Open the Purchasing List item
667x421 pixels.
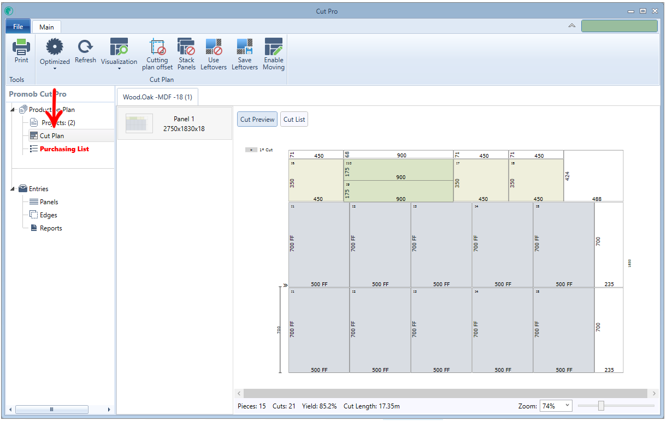pyautogui.click(x=64, y=149)
